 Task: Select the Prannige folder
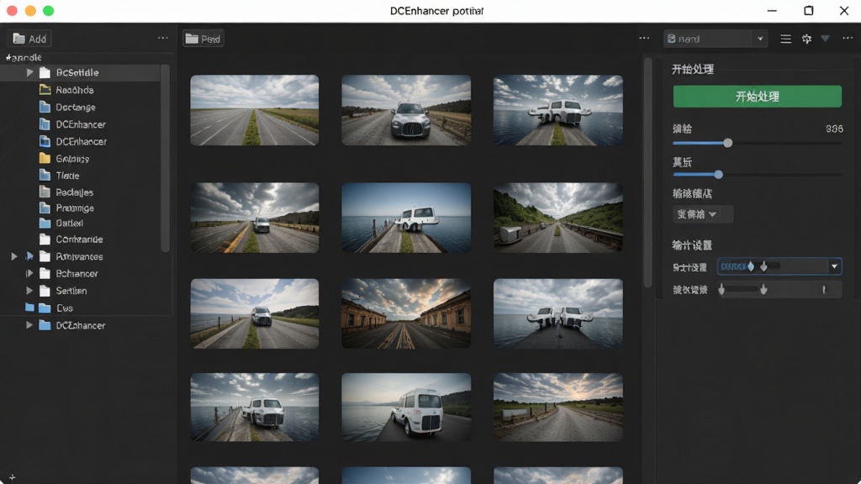click(x=75, y=208)
